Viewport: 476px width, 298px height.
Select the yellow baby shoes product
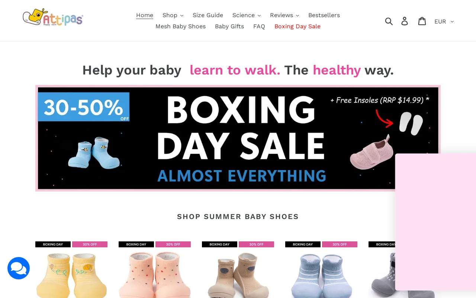[71, 270]
